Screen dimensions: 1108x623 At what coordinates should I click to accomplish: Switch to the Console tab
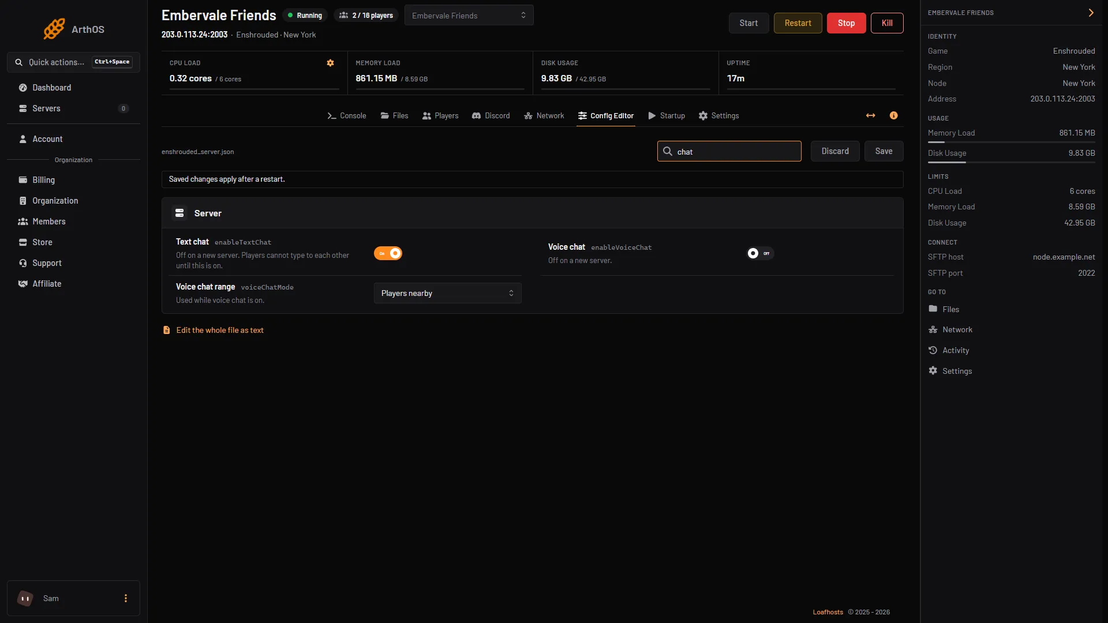coord(347,116)
